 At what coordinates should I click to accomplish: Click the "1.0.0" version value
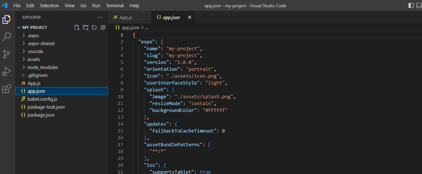(x=185, y=62)
